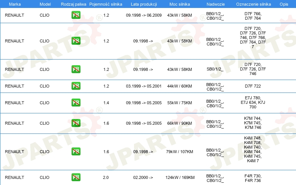The image size is (296, 185).
Task: Select the Oznaczenie silnika column header
Action: click(253, 4)
